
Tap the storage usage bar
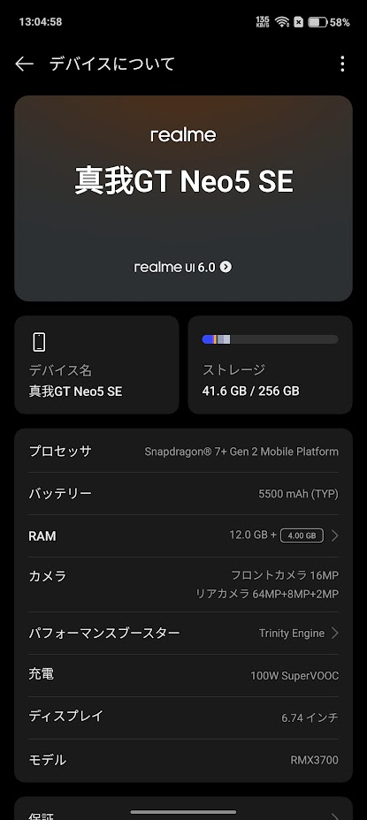(270, 339)
